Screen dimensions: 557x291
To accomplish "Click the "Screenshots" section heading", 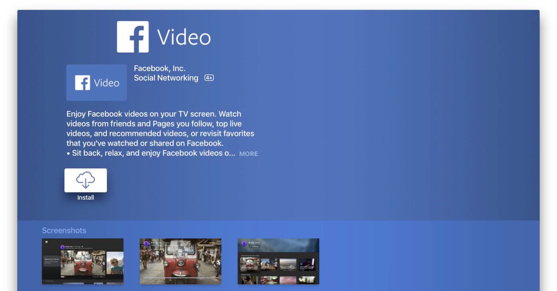I will [x=64, y=230].
